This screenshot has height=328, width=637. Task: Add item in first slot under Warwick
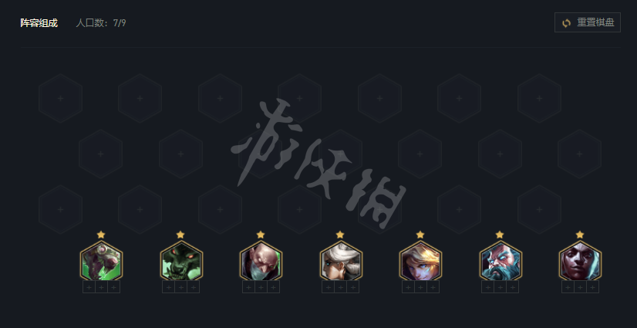click(x=169, y=287)
